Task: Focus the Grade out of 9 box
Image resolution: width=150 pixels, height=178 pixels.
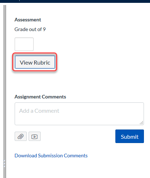Action: tap(24, 44)
